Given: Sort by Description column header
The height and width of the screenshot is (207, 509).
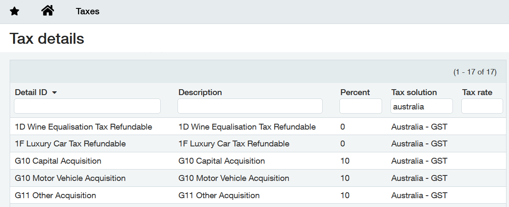Looking at the screenshot, I should pos(200,92).
